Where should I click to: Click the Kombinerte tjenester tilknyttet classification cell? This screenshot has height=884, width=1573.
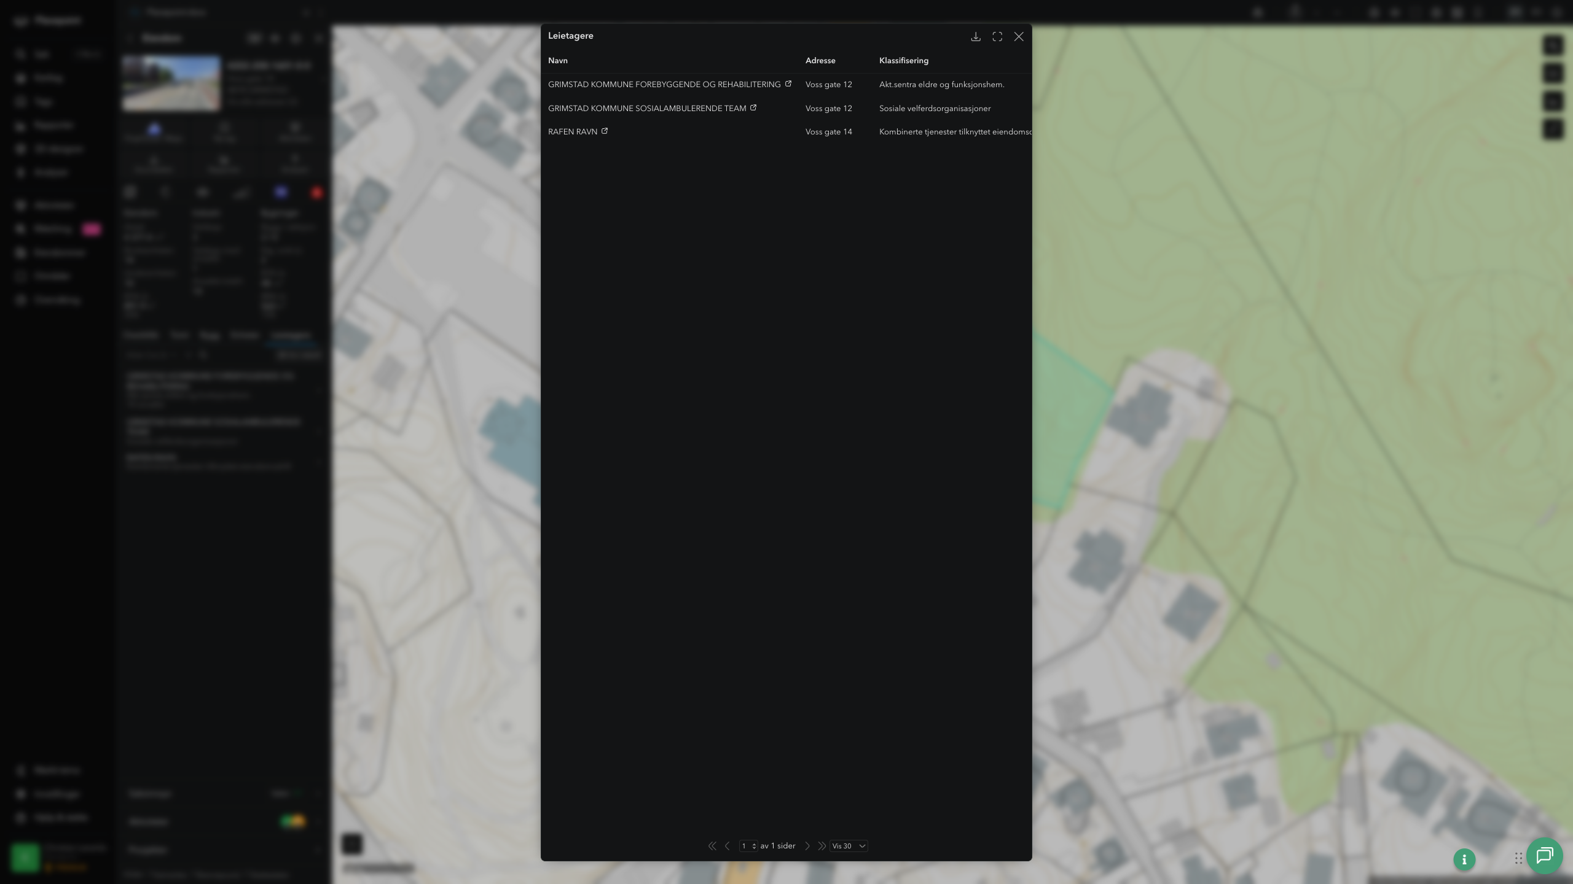[x=955, y=132]
